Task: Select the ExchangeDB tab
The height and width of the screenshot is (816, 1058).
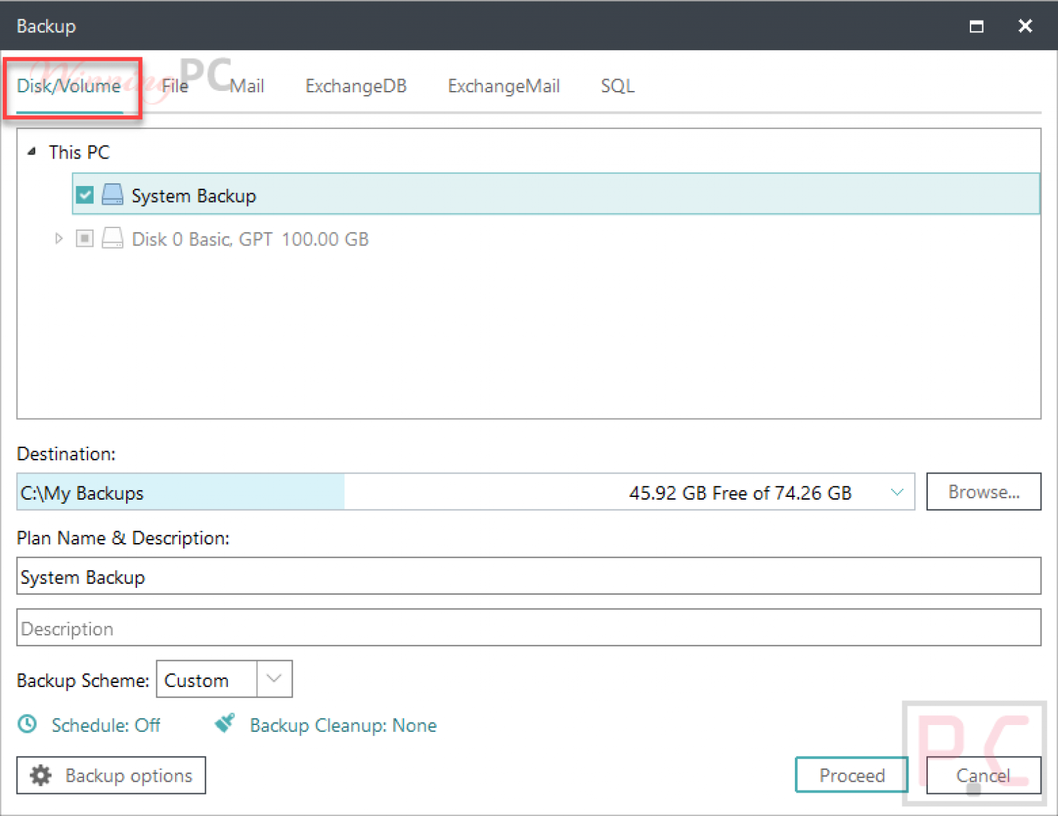Action: point(356,86)
